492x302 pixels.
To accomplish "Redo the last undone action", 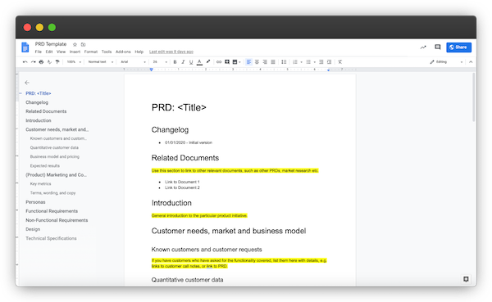I will [x=34, y=62].
